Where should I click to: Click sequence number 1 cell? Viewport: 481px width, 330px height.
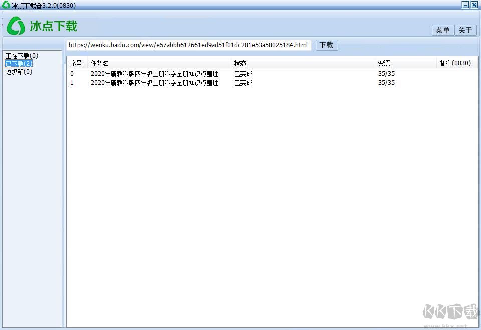pyautogui.click(x=72, y=83)
